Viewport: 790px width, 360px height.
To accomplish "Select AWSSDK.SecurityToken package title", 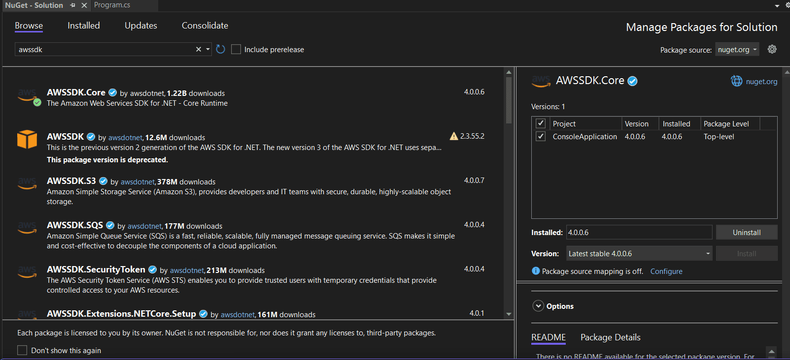I will (x=96, y=270).
